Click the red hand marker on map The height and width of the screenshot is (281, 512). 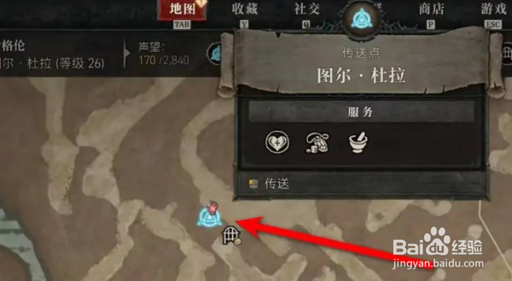[213, 207]
